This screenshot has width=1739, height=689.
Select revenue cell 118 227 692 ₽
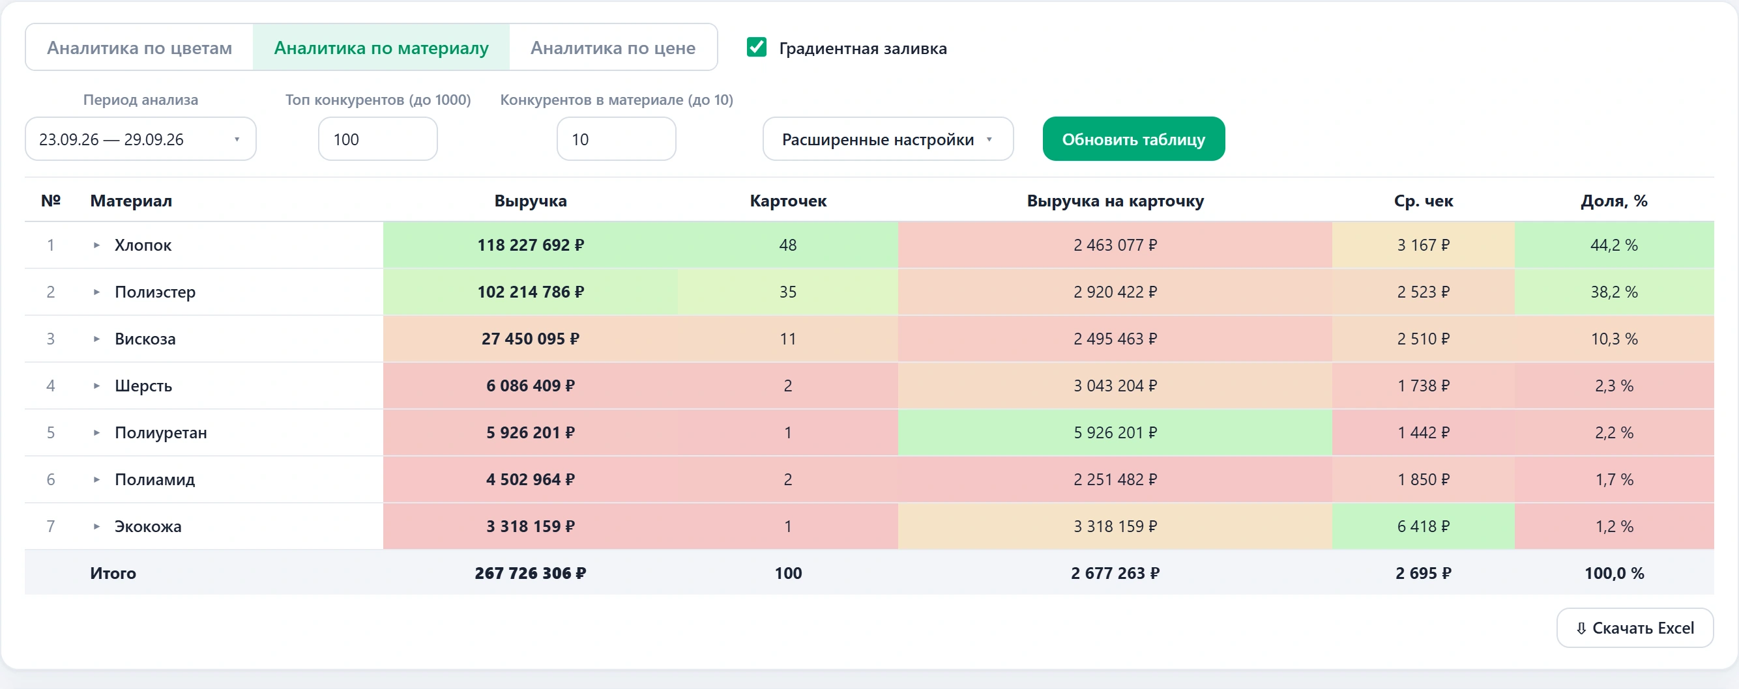click(530, 245)
